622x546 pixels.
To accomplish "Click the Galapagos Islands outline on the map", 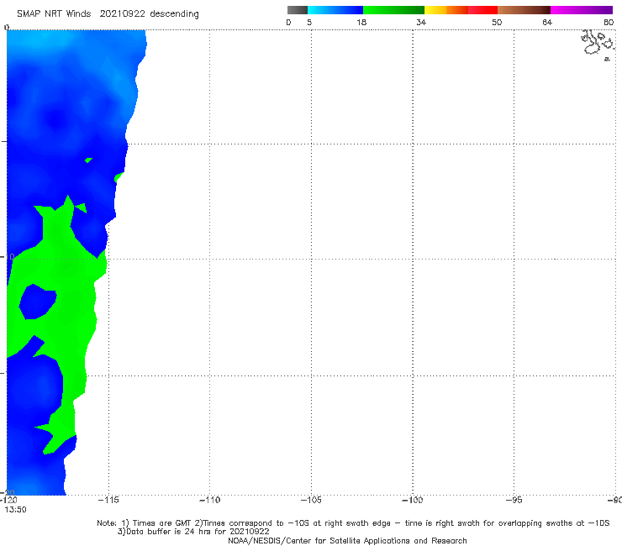I will click(x=598, y=44).
